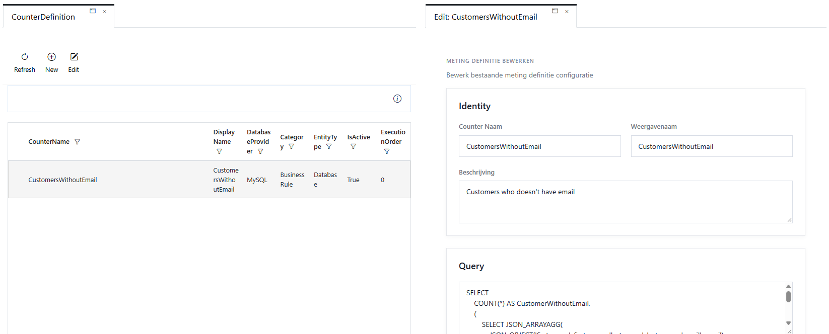The width and height of the screenshot is (829, 334).
Task: Click the execution order value 0
Action: tap(382, 180)
